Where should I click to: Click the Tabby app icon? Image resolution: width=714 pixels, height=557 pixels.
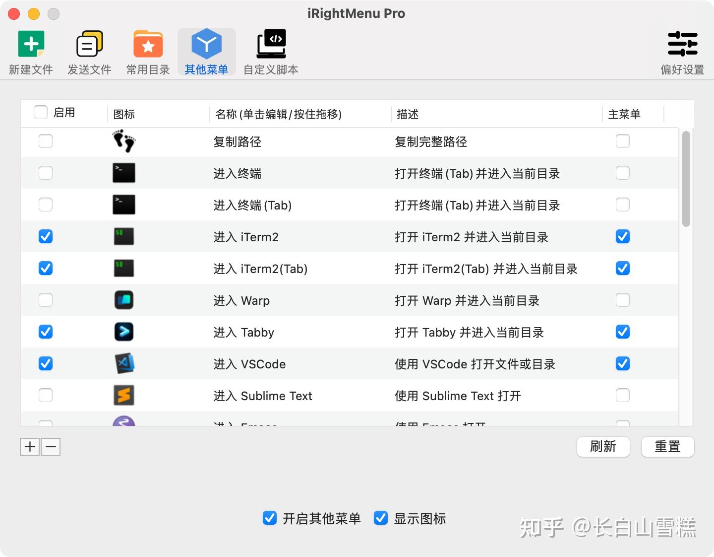(124, 332)
